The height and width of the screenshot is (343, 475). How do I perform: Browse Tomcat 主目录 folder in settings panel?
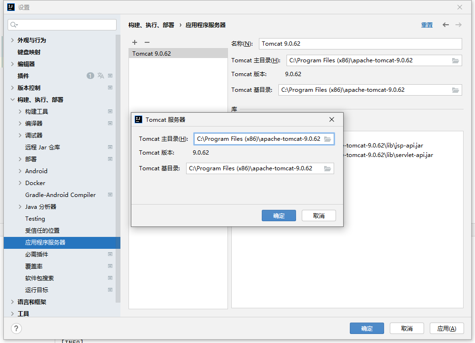[455, 60]
